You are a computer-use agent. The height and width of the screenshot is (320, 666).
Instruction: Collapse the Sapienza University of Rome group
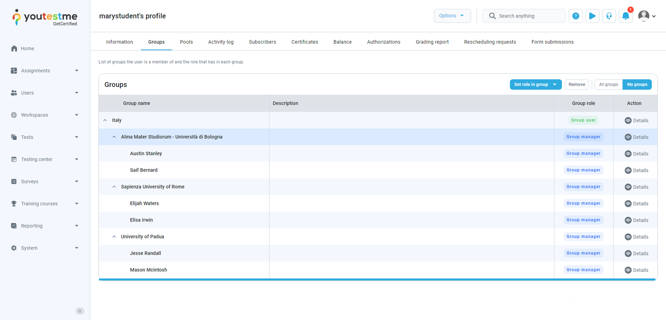tap(114, 187)
